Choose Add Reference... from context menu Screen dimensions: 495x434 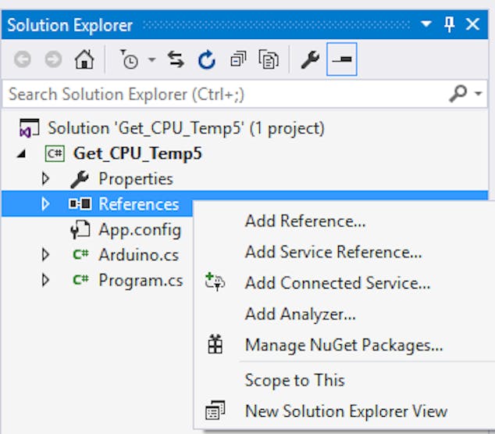304,221
